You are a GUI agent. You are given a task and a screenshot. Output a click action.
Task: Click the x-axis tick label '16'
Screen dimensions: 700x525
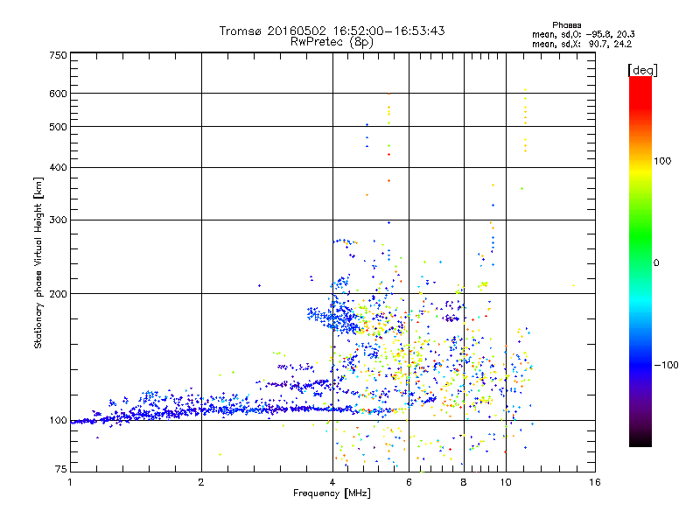pyautogui.click(x=595, y=482)
